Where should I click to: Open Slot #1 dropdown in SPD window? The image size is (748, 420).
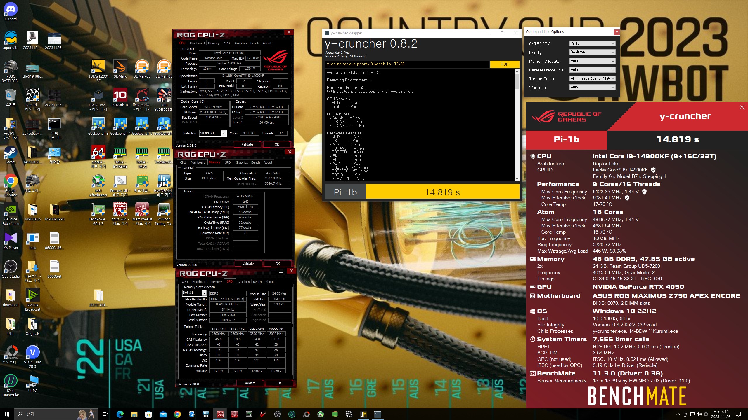[x=194, y=293]
